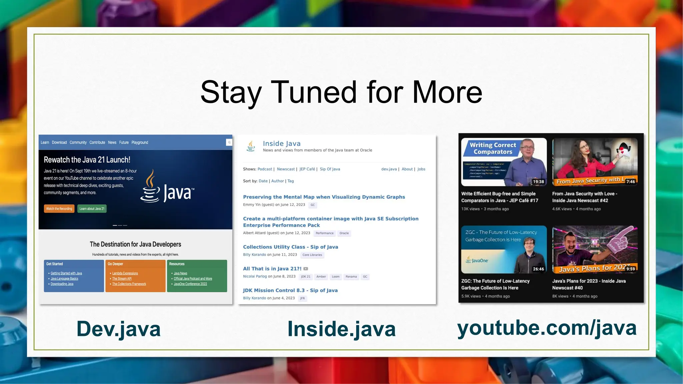Open Collections Utility Class - Sip of Java
The width and height of the screenshot is (683, 384).
coord(290,247)
